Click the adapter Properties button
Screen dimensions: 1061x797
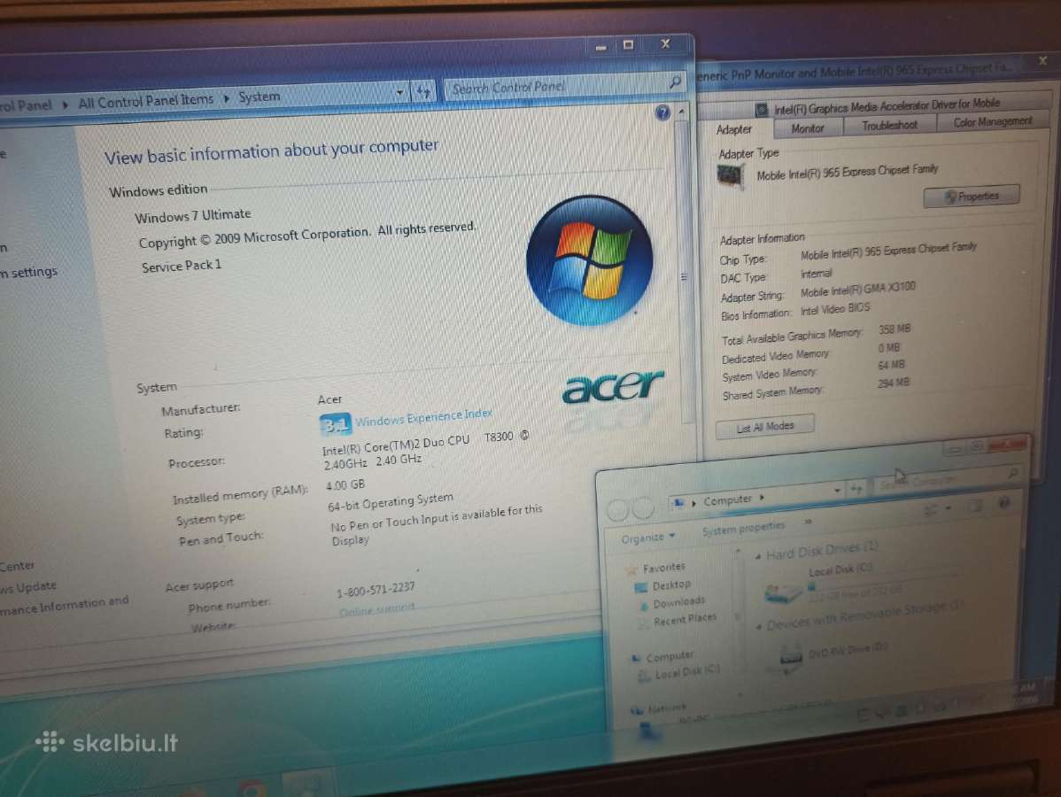(971, 197)
